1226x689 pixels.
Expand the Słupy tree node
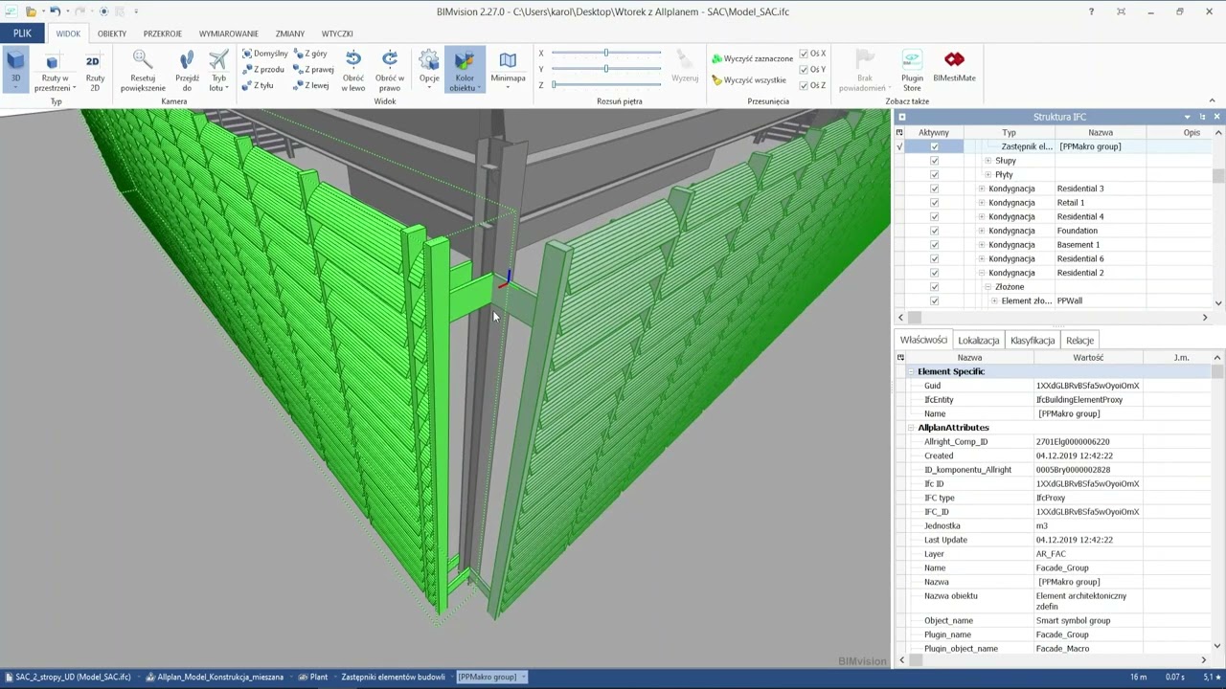[x=988, y=161]
